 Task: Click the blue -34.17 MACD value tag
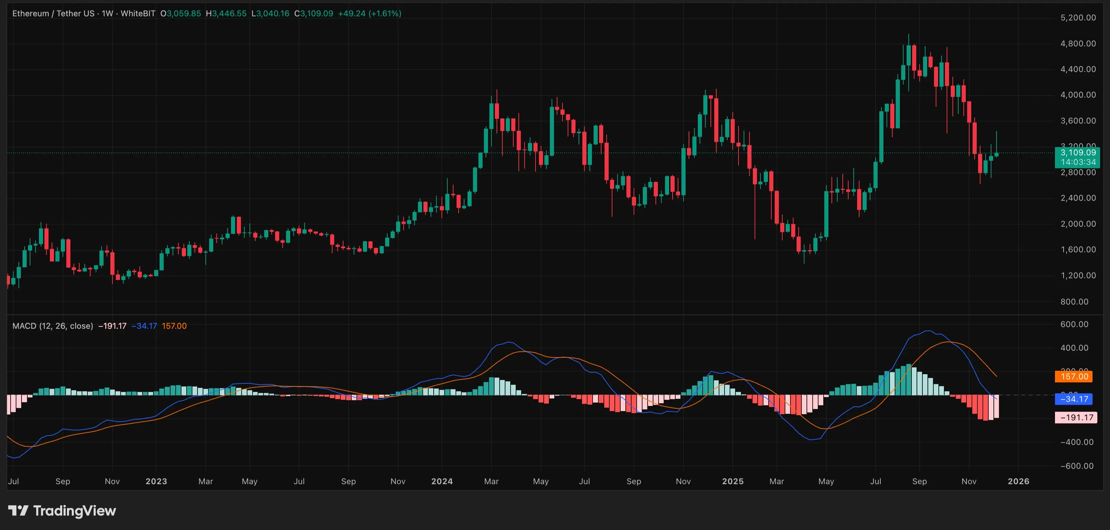click(1073, 399)
